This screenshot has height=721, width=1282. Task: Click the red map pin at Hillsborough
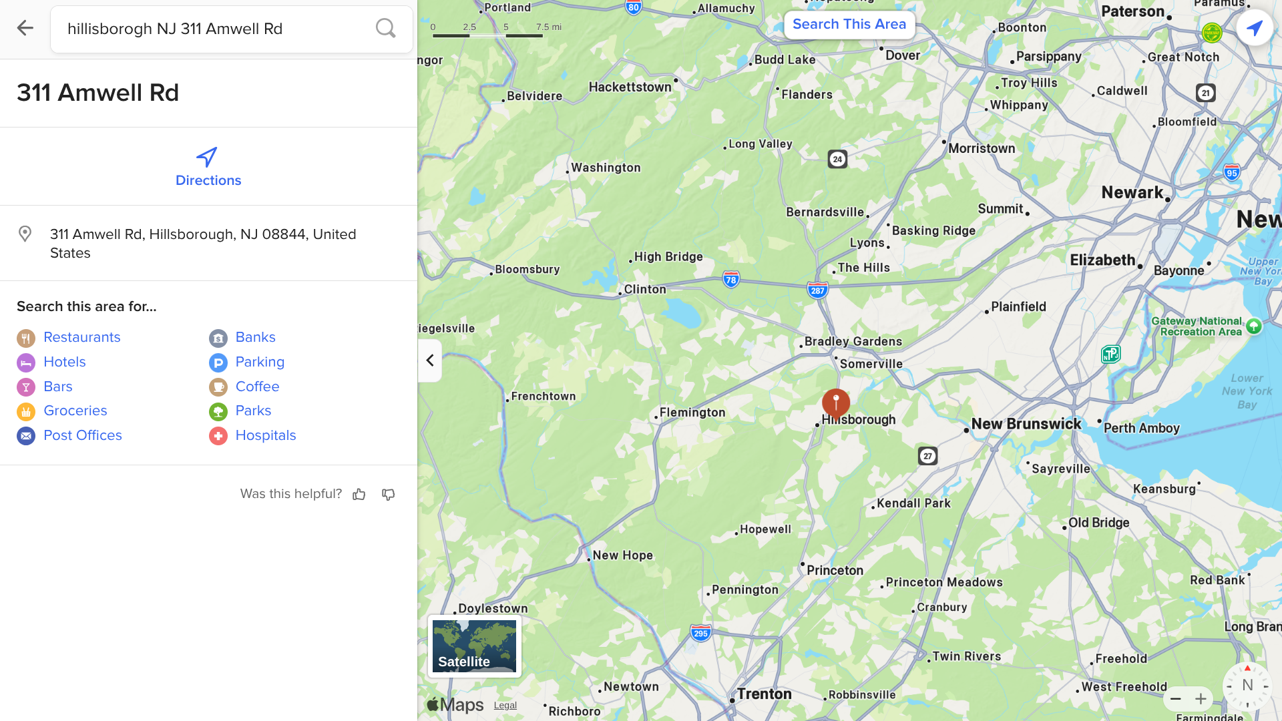click(x=836, y=403)
